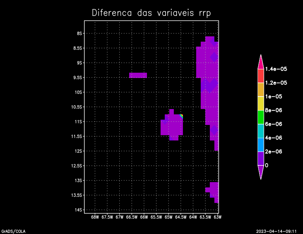Select the cyan color bar segment
Viewport: 303px width, 234px height.
tap(261, 131)
